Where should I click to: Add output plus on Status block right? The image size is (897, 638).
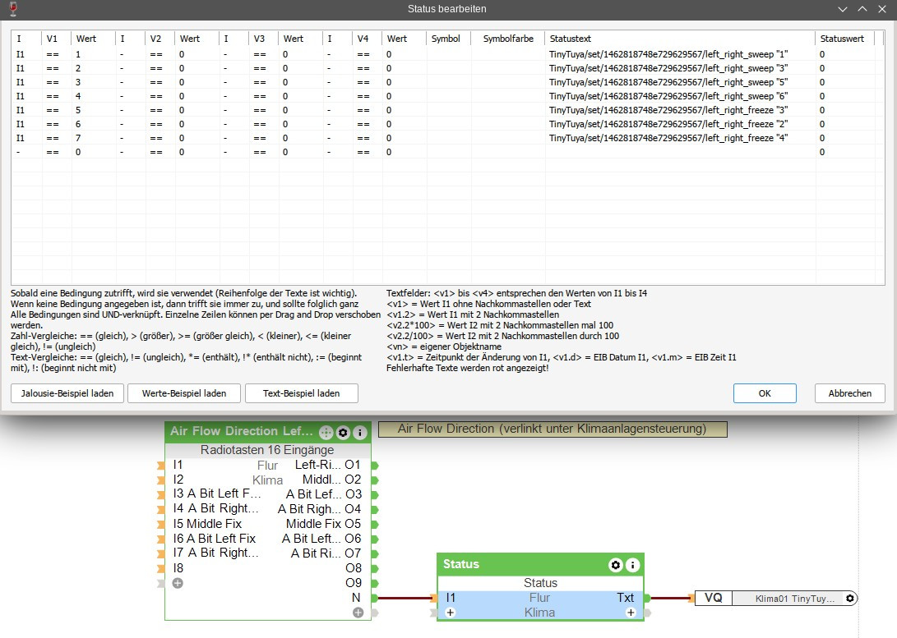pos(631,613)
